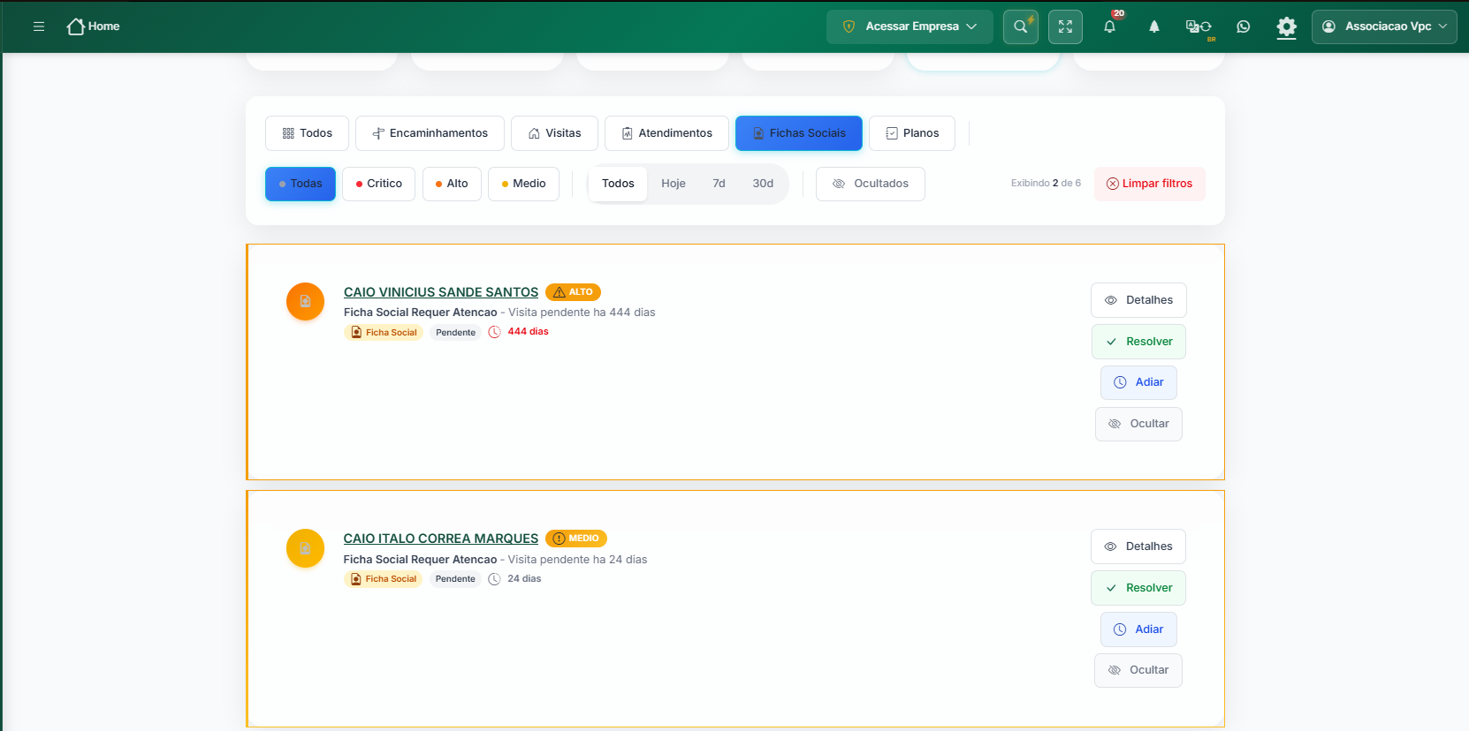Screen dimensions: 1469x731
Task: Click the language translation BR icon
Action: tap(1199, 27)
